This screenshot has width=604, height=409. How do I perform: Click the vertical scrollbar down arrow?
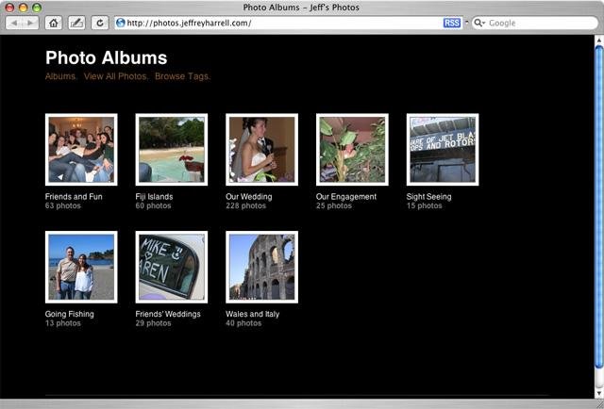pos(599,392)
